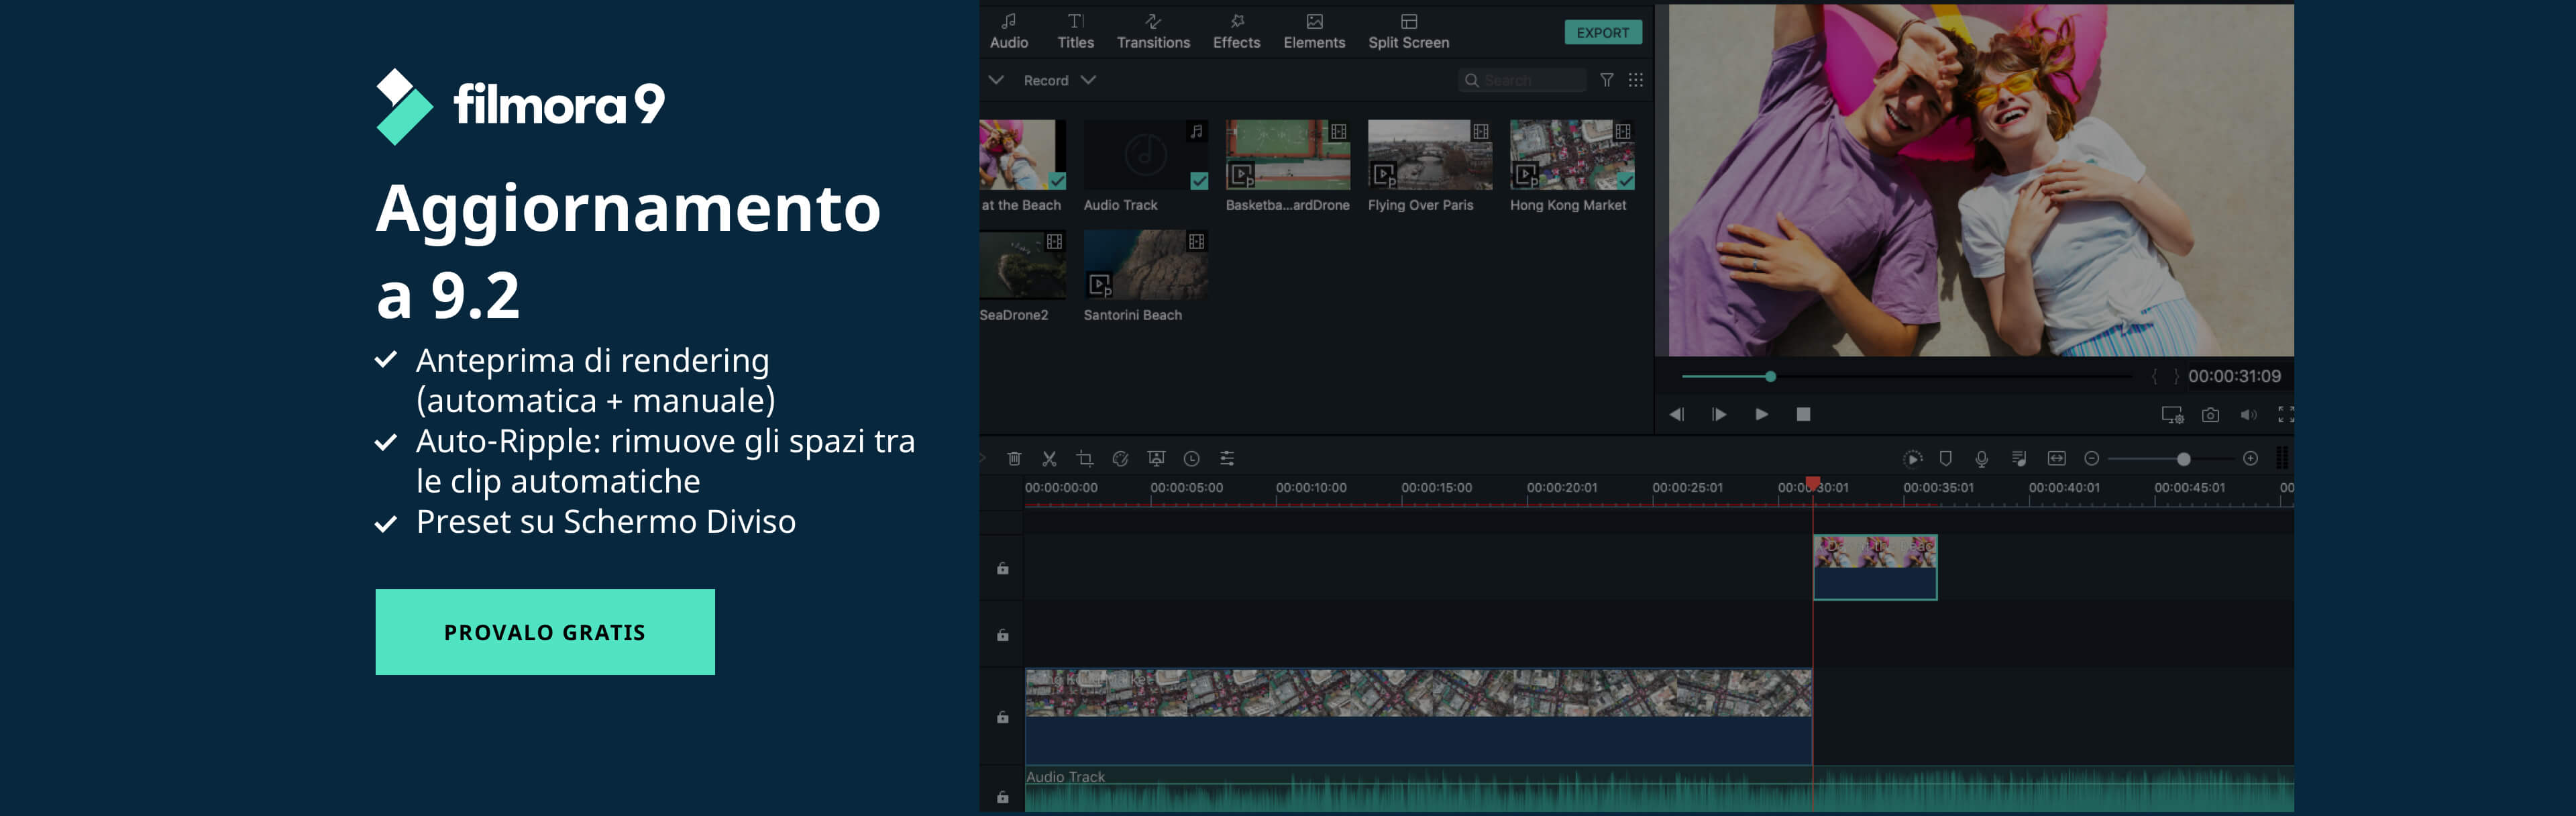Screen dimensions: 2576x816
Task: Open the Split Screen tab
Action: point(1408,32)
